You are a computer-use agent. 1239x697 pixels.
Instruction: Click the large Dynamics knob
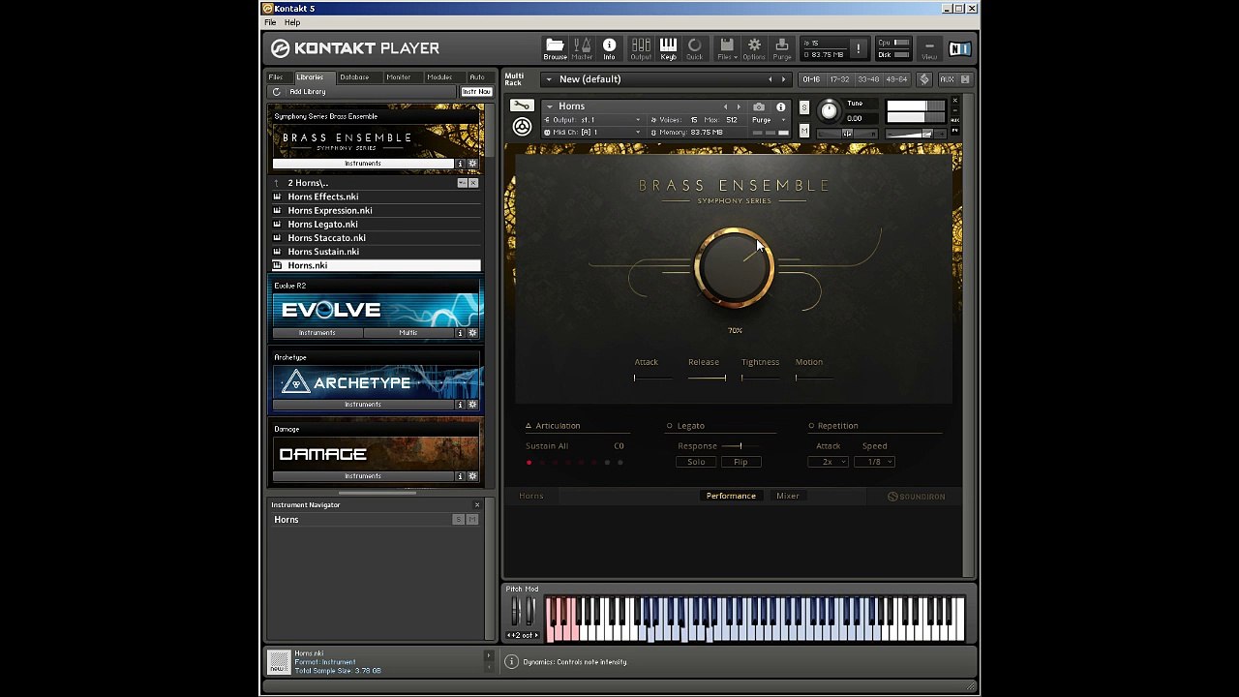[734, 267]
